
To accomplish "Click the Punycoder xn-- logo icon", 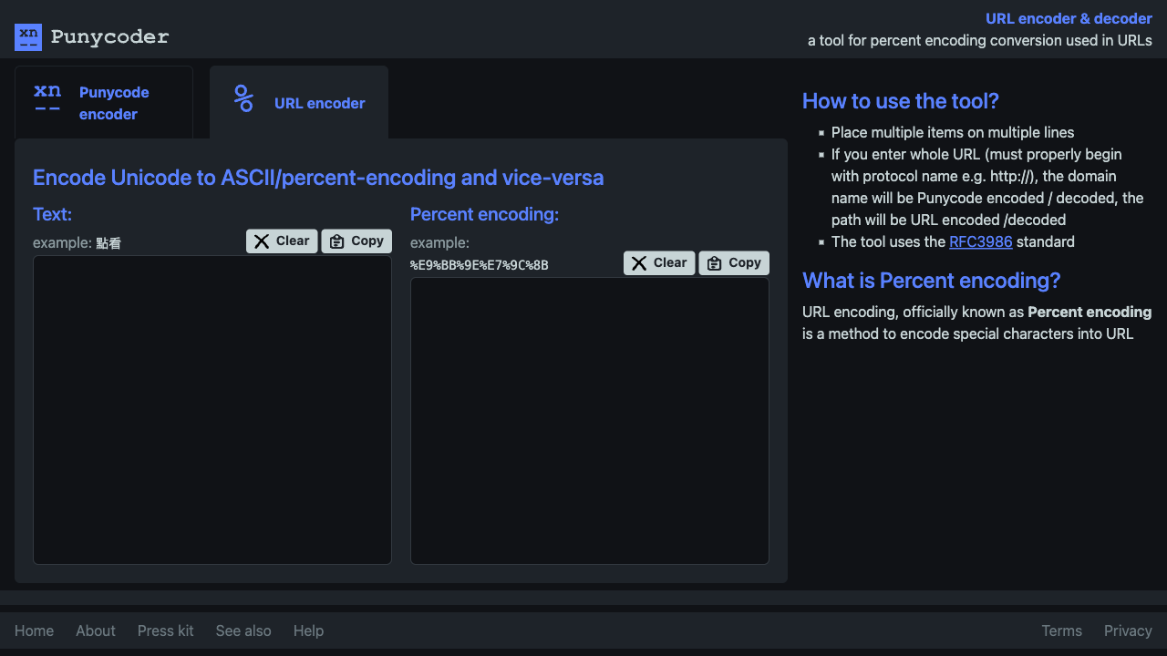I will (28, 37).
